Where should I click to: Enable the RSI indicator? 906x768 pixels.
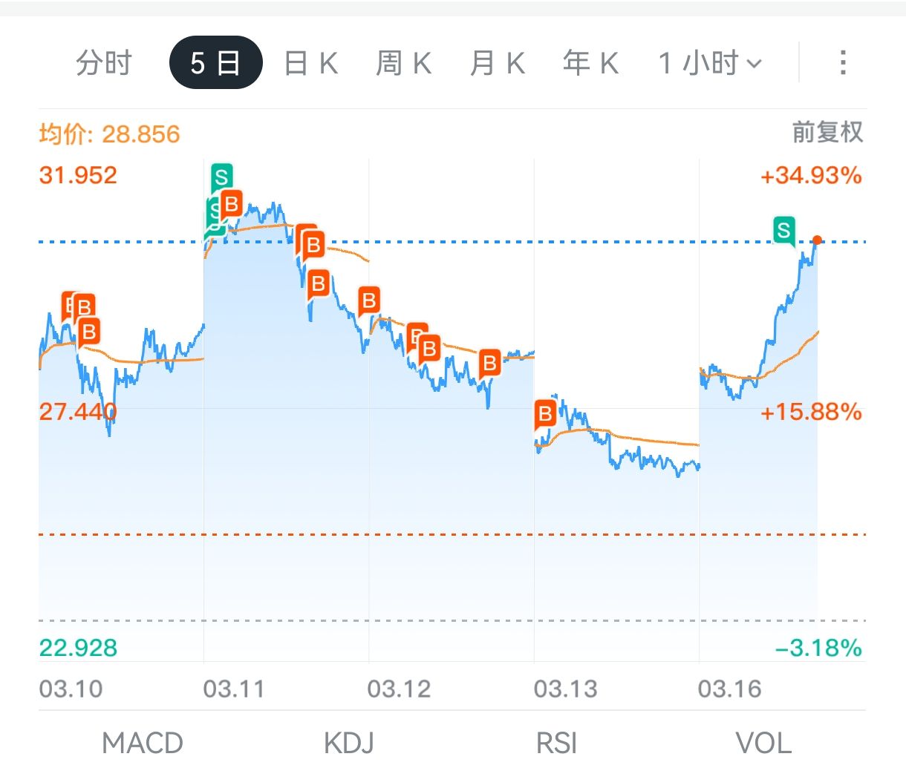coord(556,743)
